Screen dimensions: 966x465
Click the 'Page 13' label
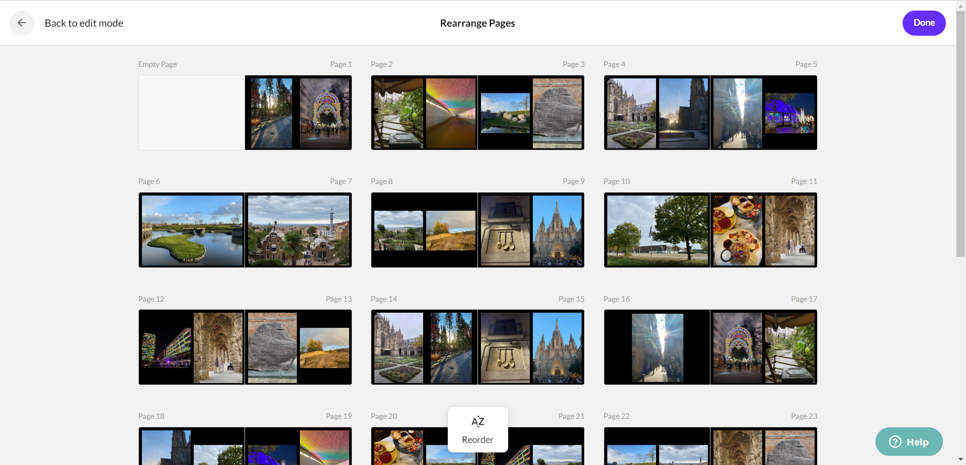tap(339, 299)
